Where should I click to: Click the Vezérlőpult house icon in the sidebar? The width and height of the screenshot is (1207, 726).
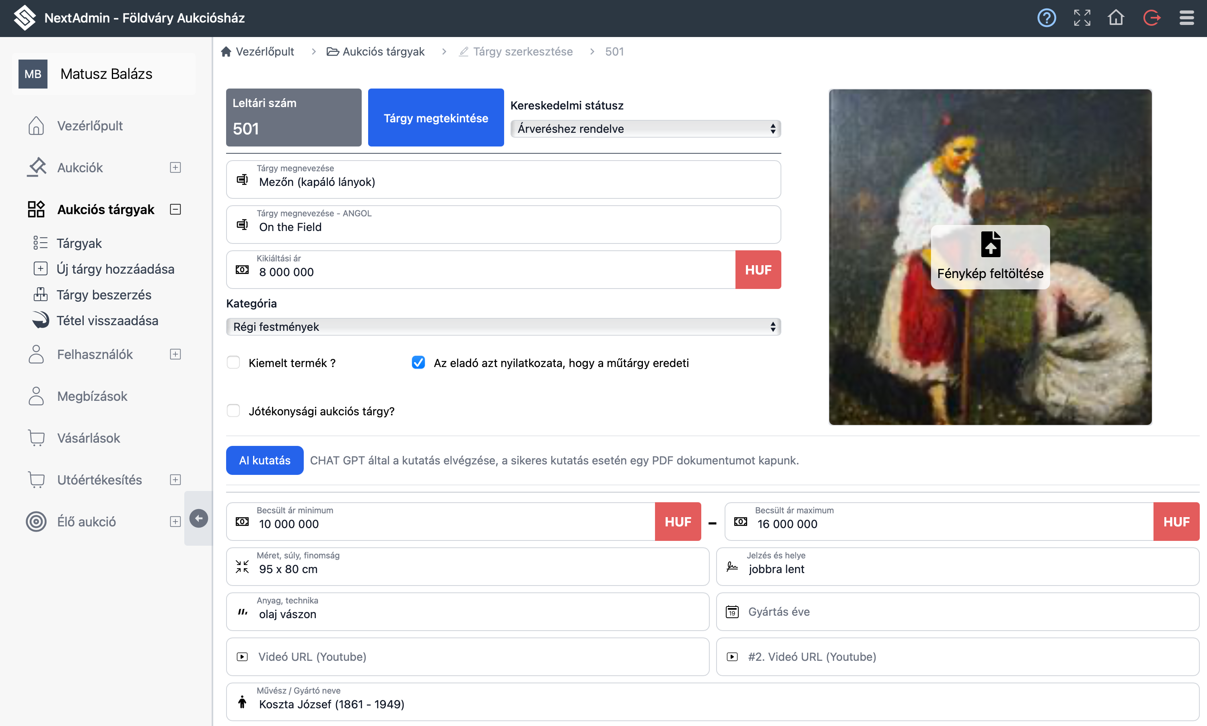[x=36, y=126]
